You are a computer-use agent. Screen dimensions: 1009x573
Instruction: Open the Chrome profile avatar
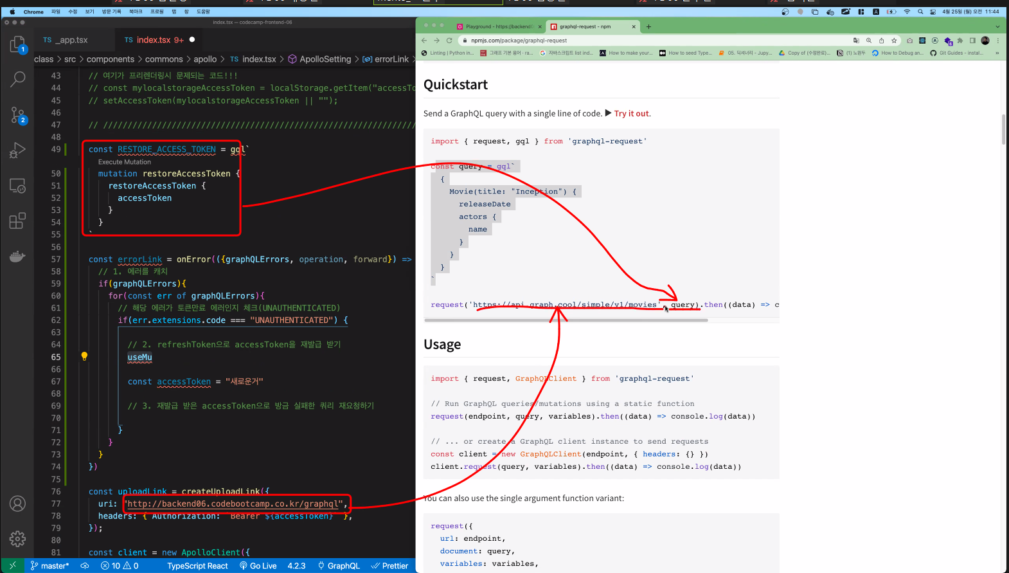click(985, 41)
